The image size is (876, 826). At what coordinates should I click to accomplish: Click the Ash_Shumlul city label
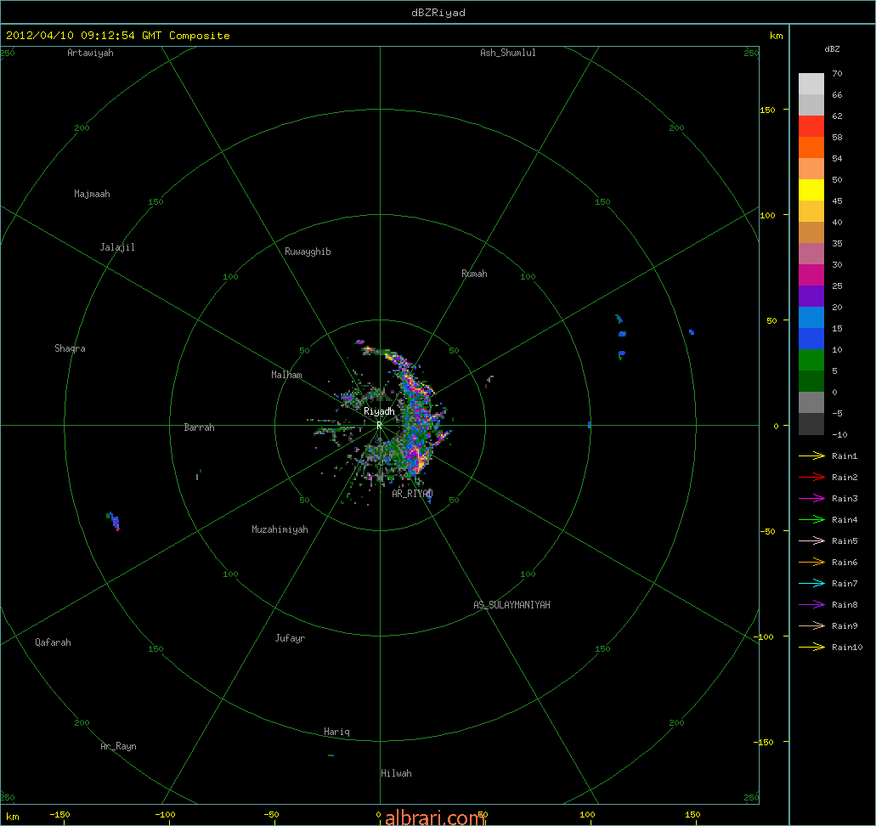508,53
